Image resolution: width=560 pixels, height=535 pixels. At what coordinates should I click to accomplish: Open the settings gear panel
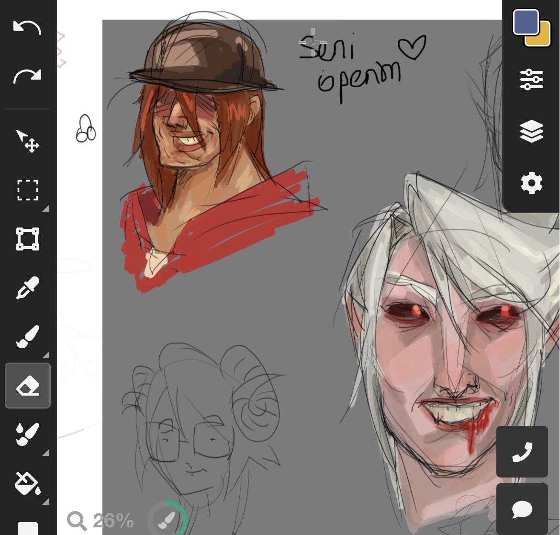pyautogui.click(x=531, y=182)
